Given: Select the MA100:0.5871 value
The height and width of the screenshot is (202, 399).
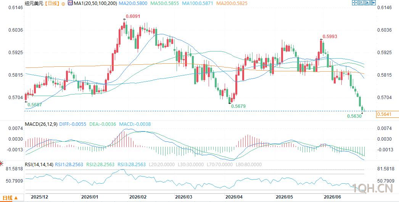Looking at the screenshot, I should 198,3.
